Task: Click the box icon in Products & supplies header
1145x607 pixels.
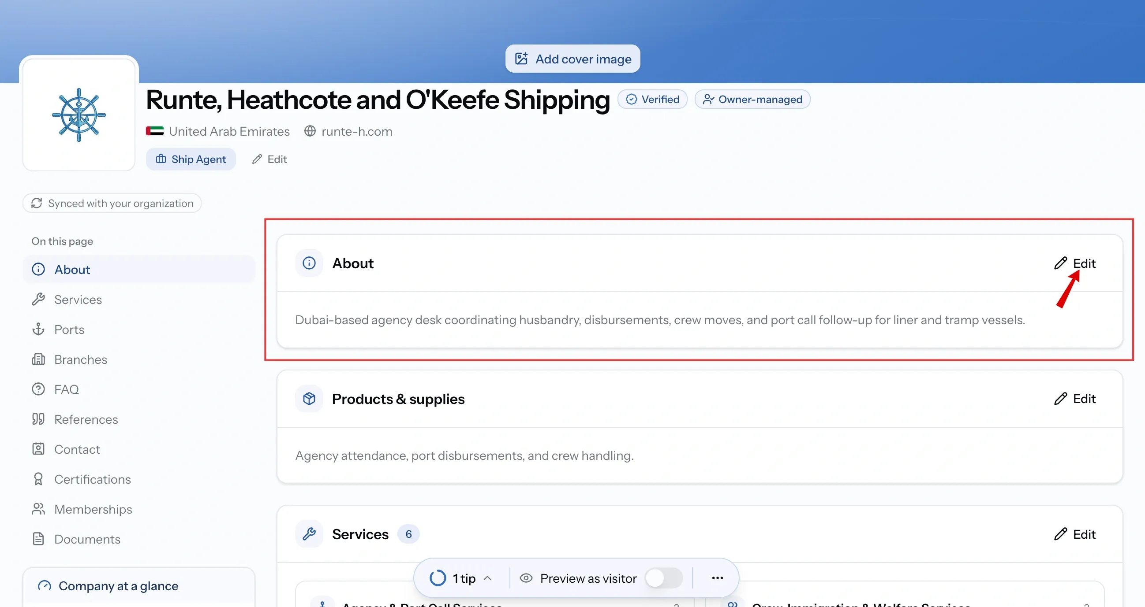Action: tap(309, 398)
